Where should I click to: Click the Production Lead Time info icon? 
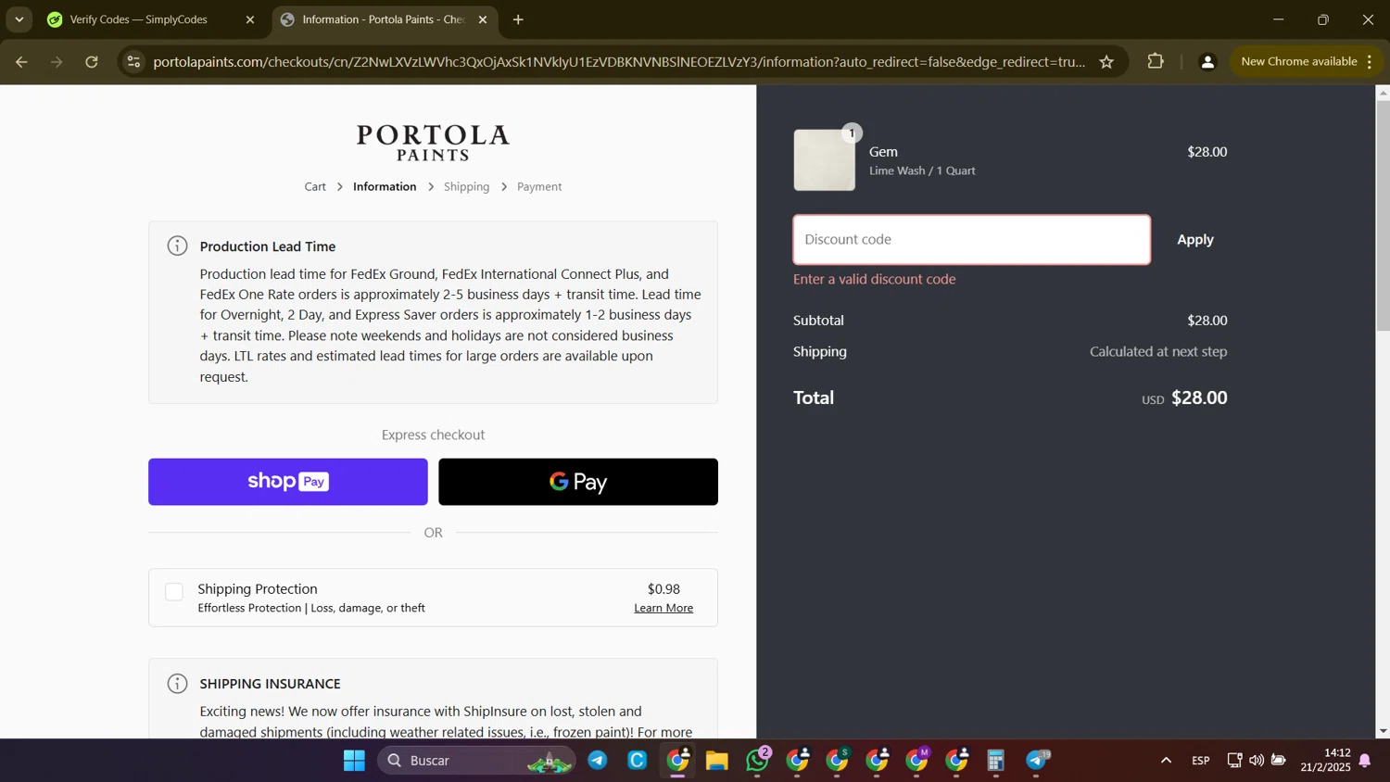(177, 246)
